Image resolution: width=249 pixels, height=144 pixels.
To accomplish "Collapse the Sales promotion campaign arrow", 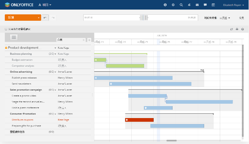I will coord(55,90).
